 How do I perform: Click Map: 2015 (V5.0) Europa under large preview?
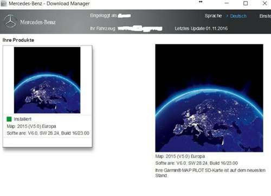tap(180, 156)
